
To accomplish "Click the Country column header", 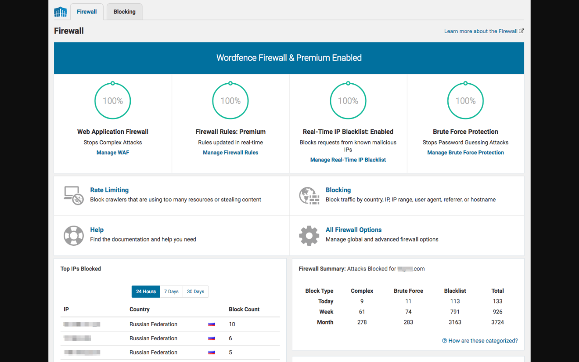I will (x=139, y=310).
